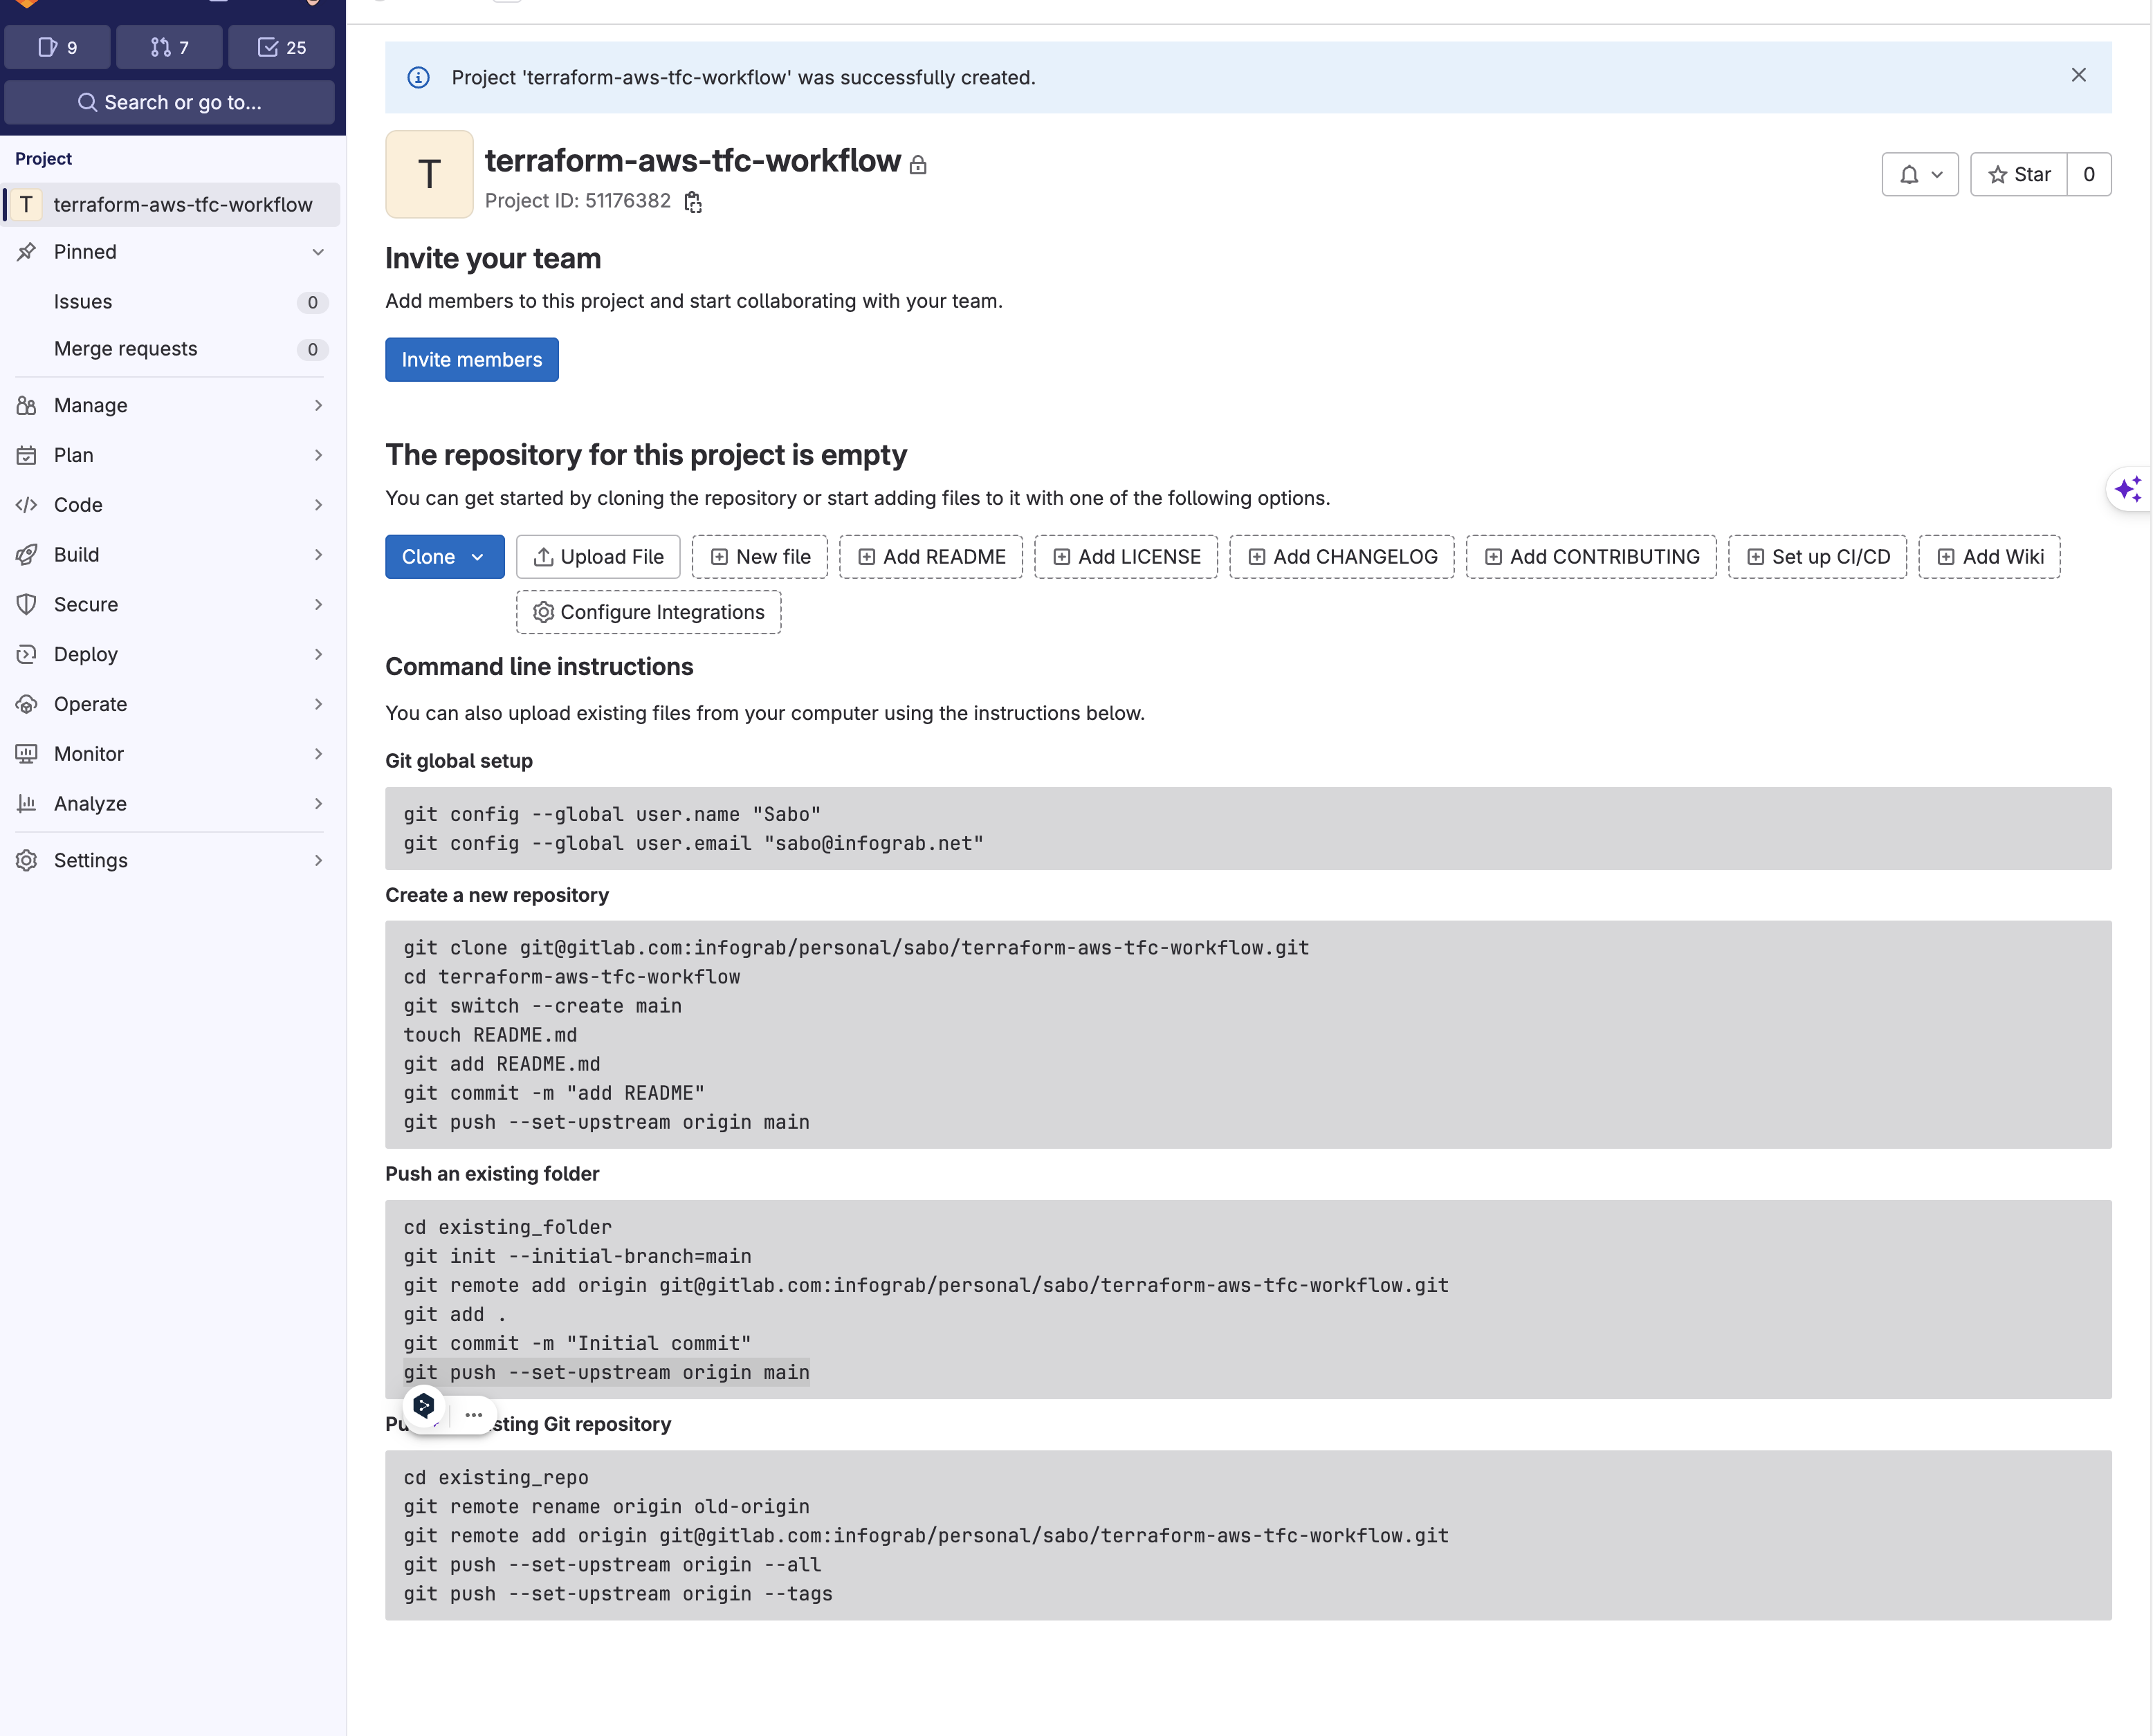Screen dimensions: 2153x1736
Task: Click the floating code assistant icon
Action: [x=424, y=1406]
